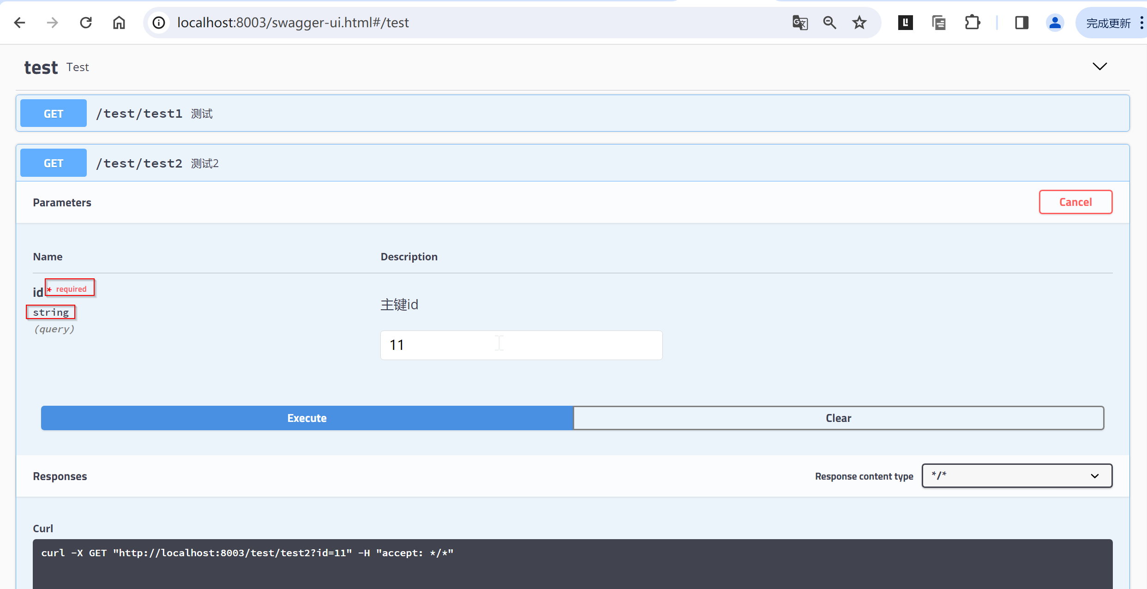Click the '测试' summary of test1

pyautogui.click(x=202, y=114)
